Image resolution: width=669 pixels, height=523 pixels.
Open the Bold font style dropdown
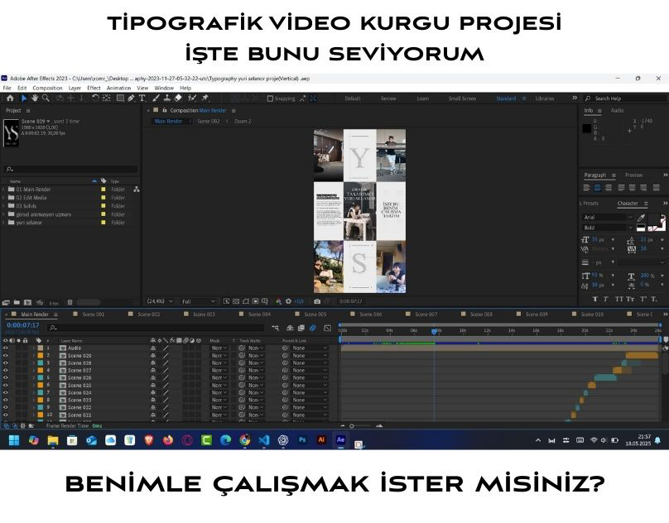[608, 228]
